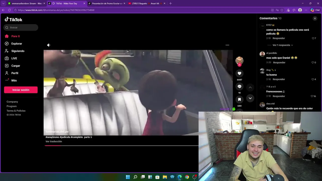Open File Explorer from taskbar
The height and width of the screenshot is (181, 322).
[x=165, y=177]
